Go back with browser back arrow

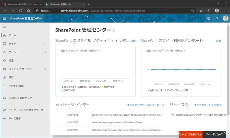pyautogui.click(x=5, y=11)
